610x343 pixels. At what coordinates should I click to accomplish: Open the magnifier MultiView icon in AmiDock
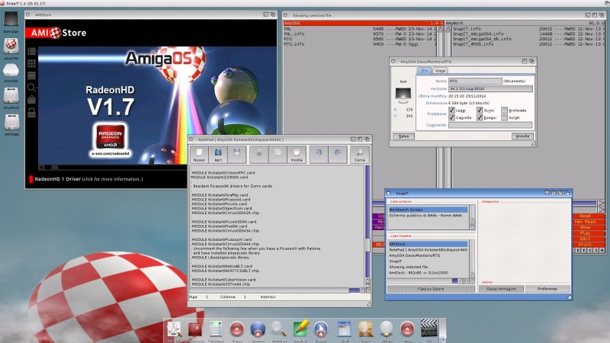[x=279, y=330]
